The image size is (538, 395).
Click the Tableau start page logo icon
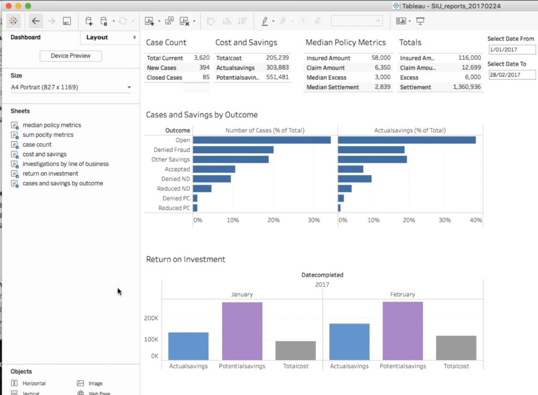click(13, 21)
